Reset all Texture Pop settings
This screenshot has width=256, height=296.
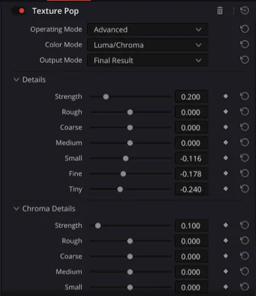244,11
